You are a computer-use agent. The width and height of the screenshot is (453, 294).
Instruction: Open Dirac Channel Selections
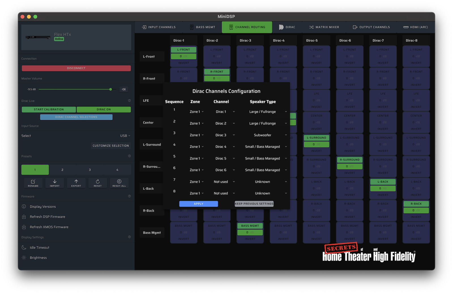point(76,117)
